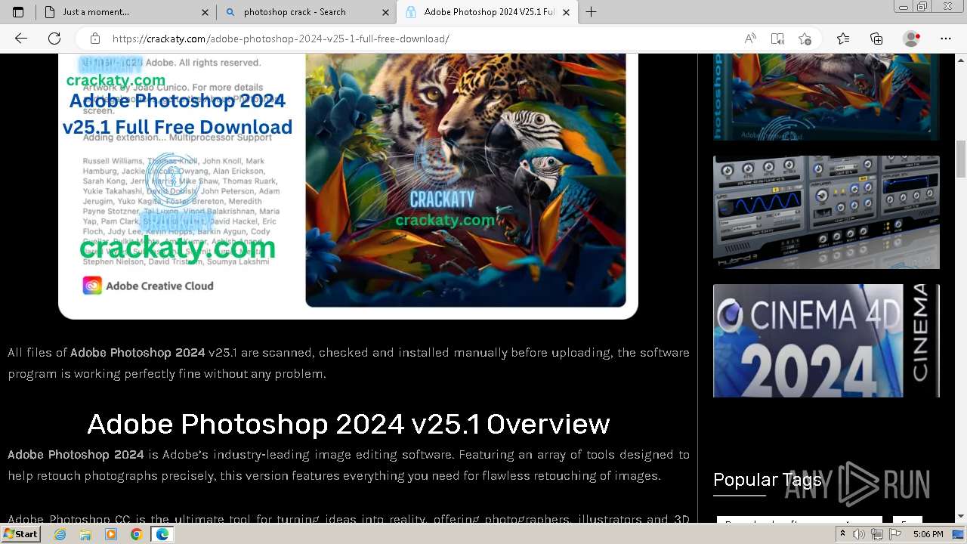
Task: Click the page scrollbar thumb
Action: [x=961, y=159]
